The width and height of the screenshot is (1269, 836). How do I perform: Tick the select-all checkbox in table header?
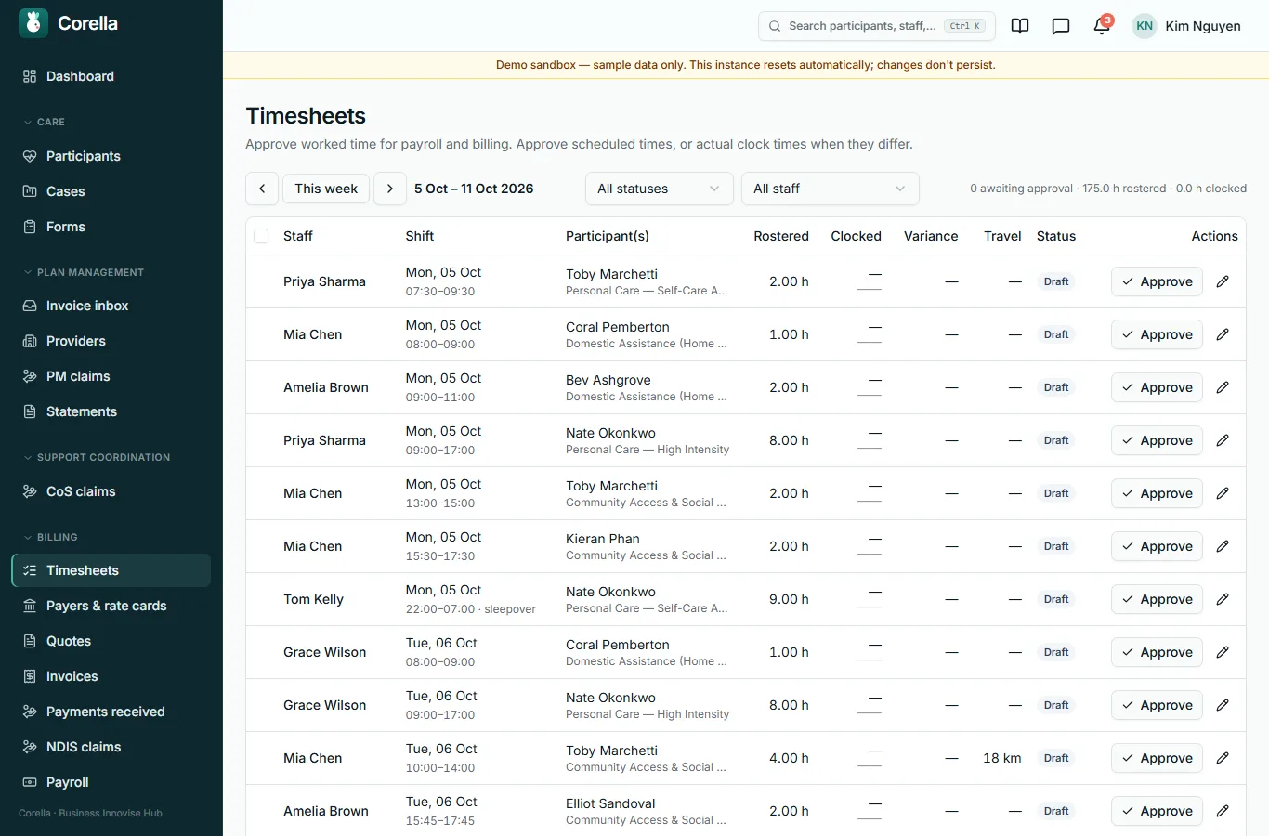point(261,236)
